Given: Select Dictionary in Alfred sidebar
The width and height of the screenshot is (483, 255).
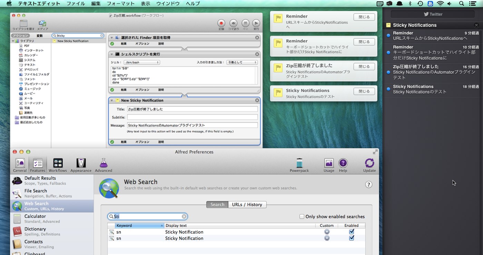Looking at the screenshot, I should [x=52, y=232].
